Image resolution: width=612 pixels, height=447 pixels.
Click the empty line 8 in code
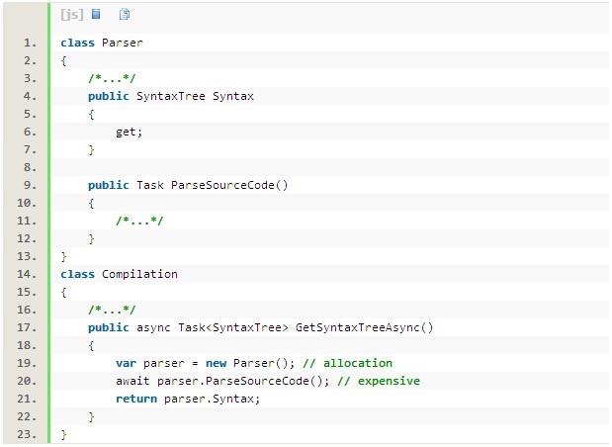tap(297, 168)
